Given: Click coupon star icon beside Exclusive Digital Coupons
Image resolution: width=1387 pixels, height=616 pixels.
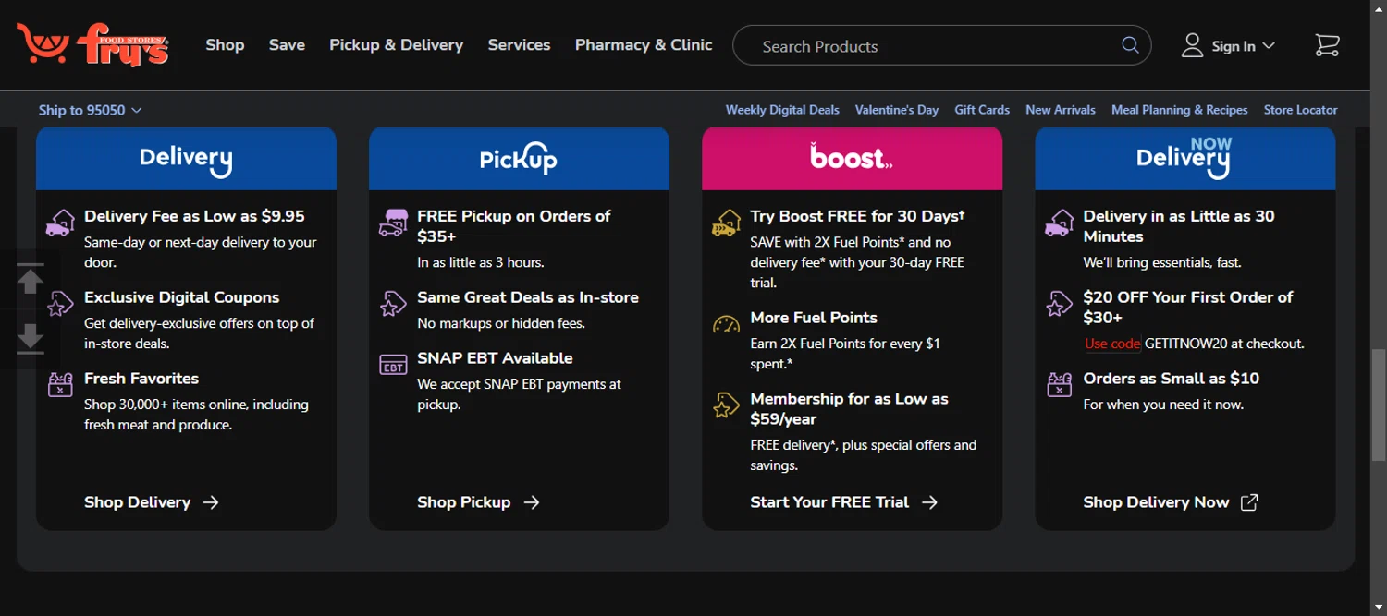Looking at the screenshot, I should pos(60,304).
